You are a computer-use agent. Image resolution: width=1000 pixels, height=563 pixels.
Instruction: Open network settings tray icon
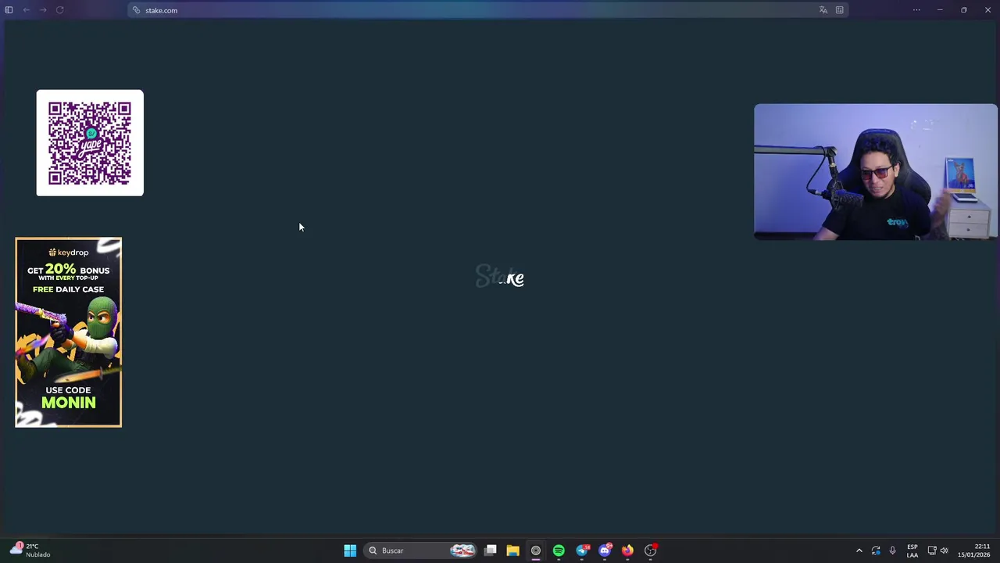[931, 550]
